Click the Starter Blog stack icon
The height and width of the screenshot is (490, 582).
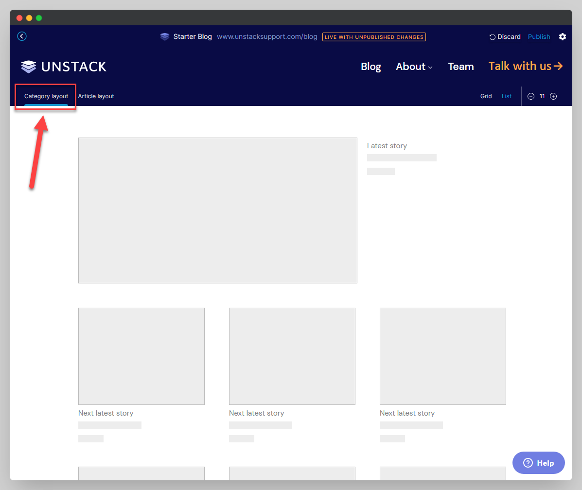165,37
